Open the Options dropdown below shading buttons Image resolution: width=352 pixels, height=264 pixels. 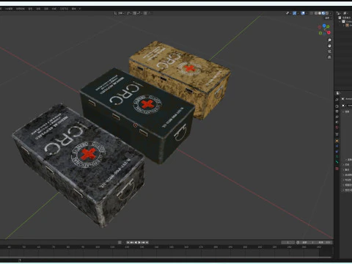[328, 18]
